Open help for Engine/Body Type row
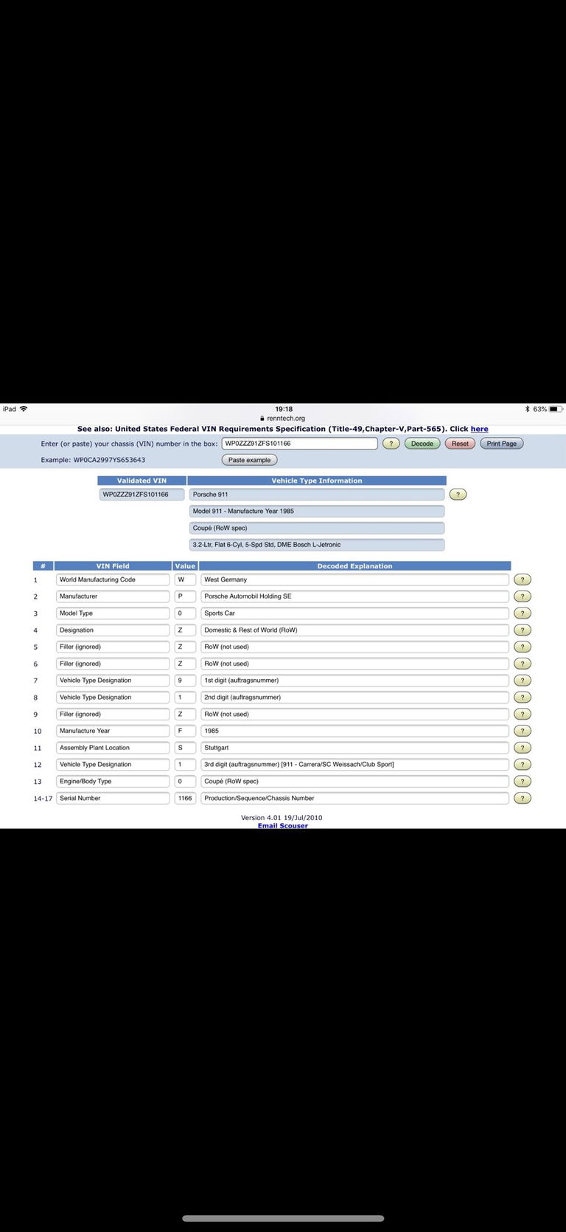This screenshot has width=566, height=1232. (522, 781)
